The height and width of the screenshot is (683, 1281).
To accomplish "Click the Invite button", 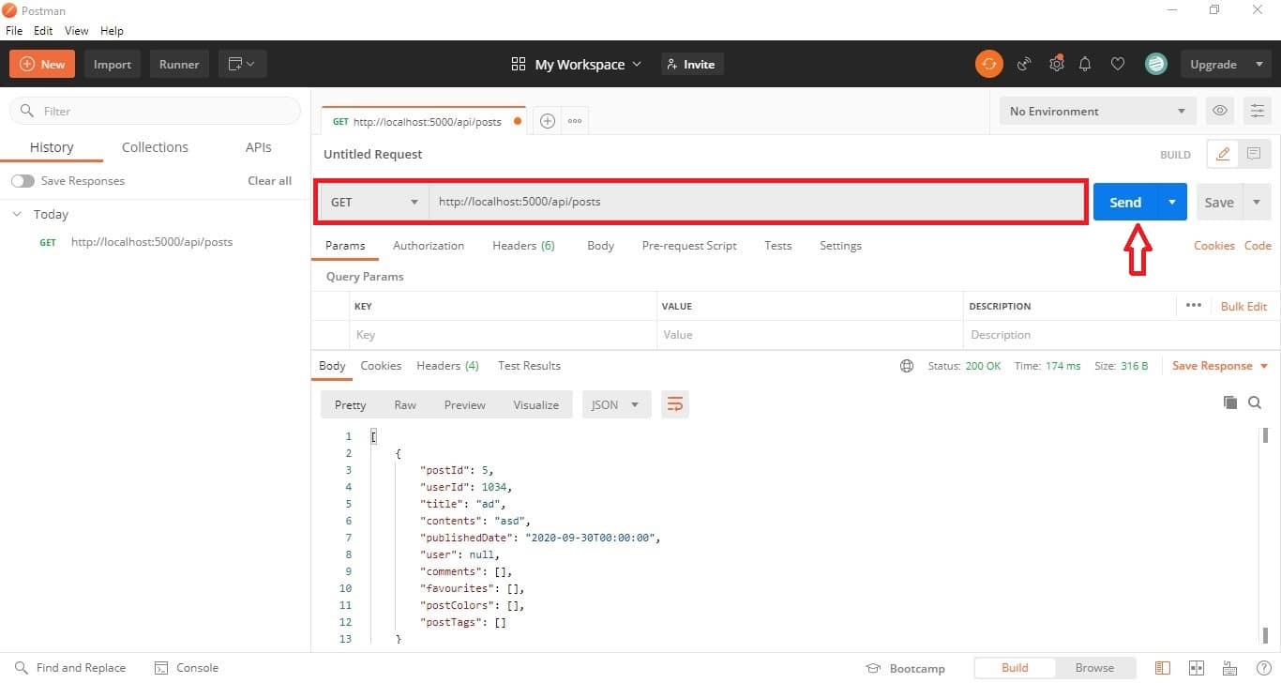I will pos(691,64).
